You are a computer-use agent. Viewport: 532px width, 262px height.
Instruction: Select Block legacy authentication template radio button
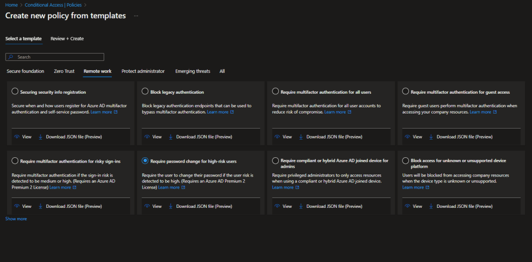click(145, 92)
